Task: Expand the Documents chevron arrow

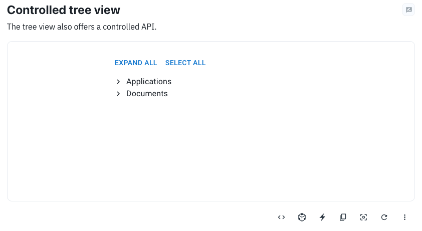Action: tap(118, 94)
